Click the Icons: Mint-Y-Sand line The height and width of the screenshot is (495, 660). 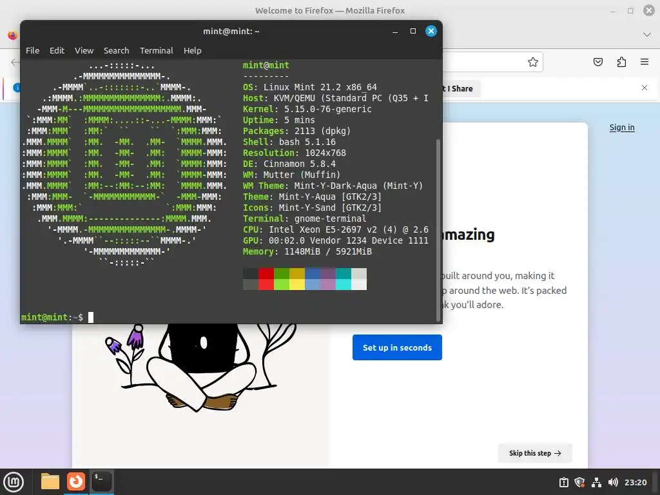pos(312,208)
